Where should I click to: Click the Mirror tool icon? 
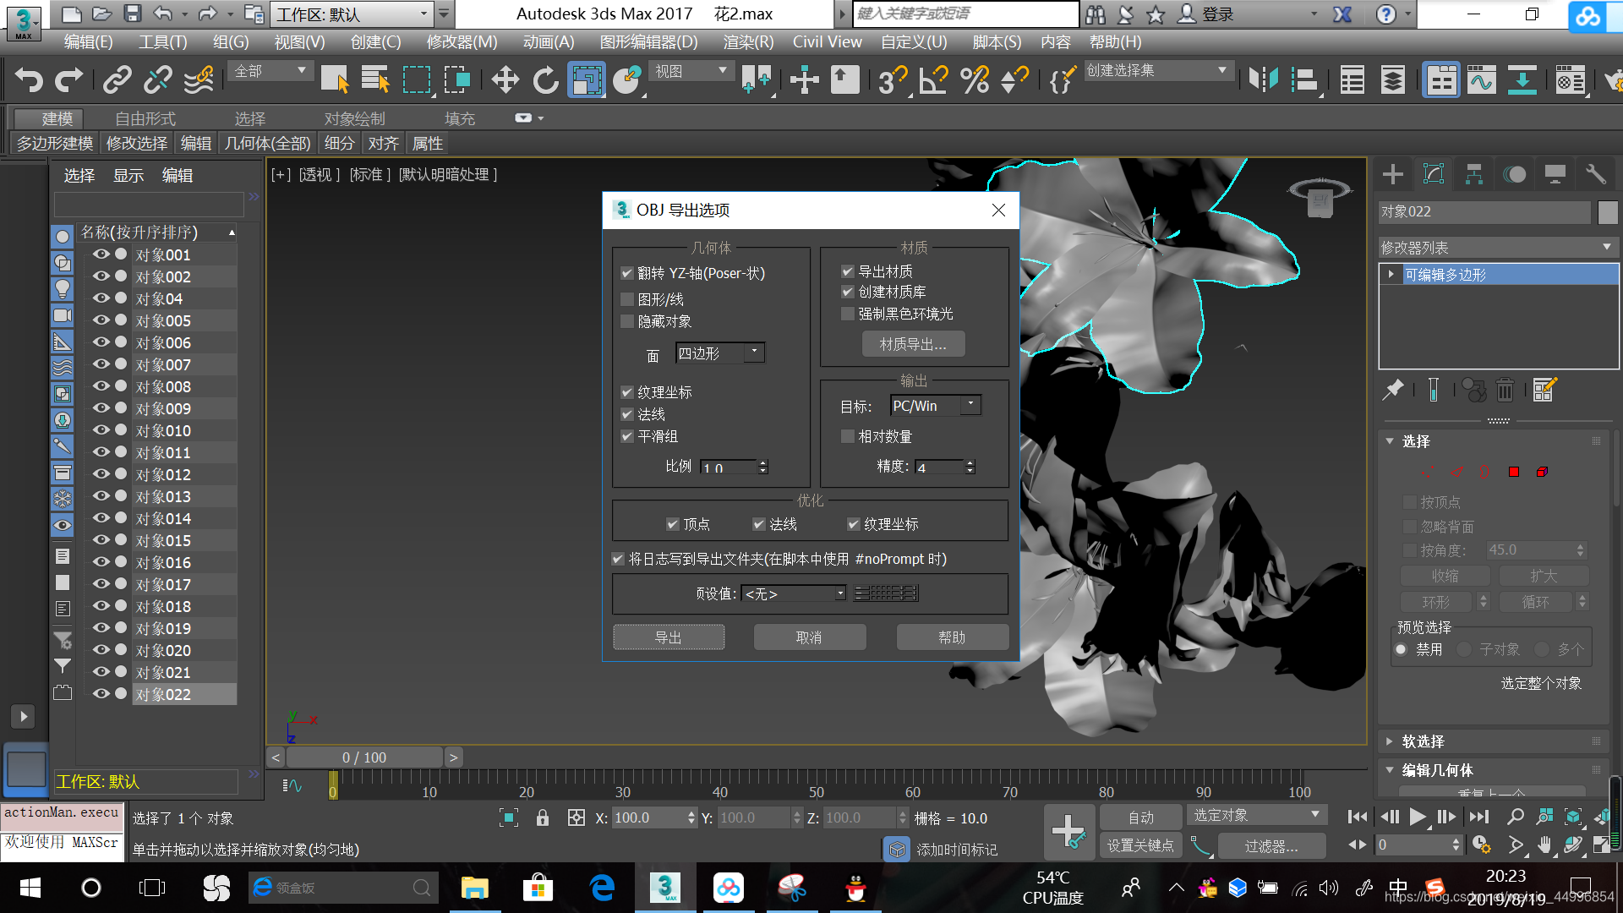pyautogui.click(x=1263, y=80)
